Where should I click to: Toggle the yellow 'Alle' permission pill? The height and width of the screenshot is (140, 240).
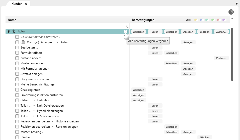coord(196,20)
